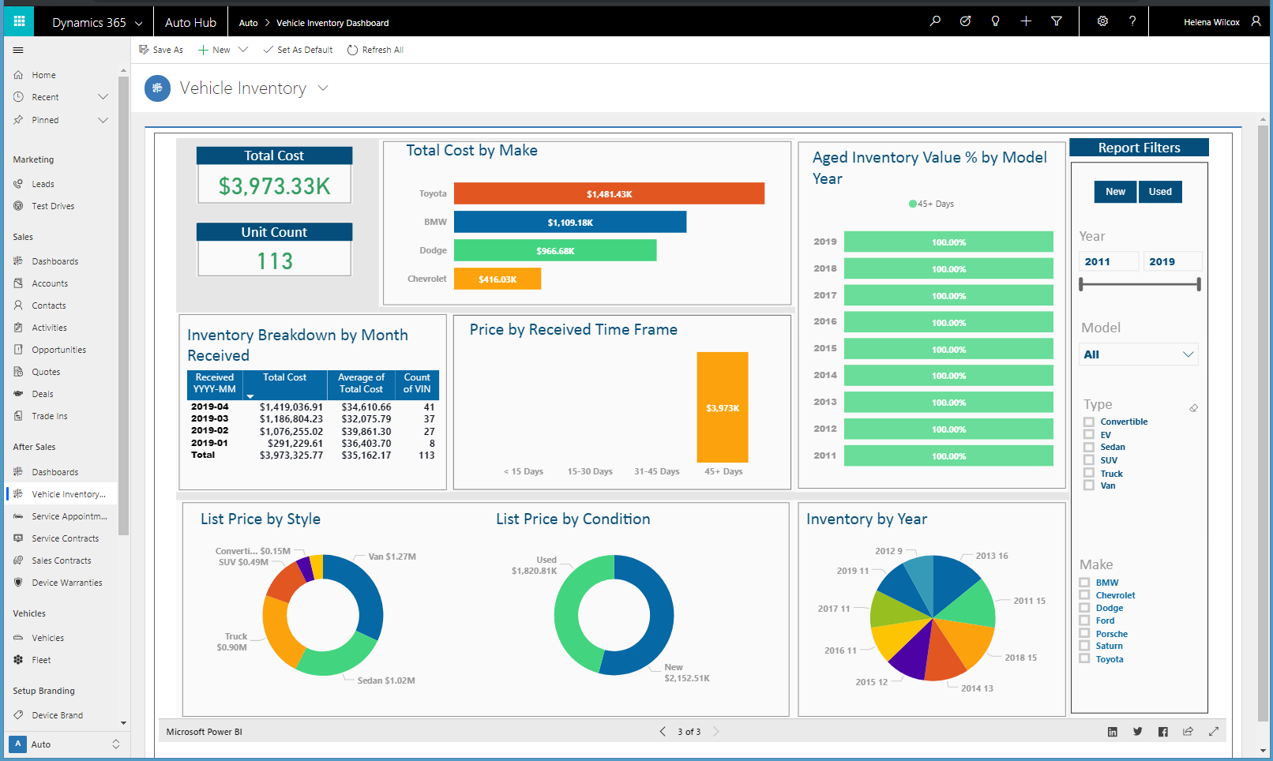Click Refresh All in the toolbar
Viewport: 1273px width, 761px height.
click(376, 50)
